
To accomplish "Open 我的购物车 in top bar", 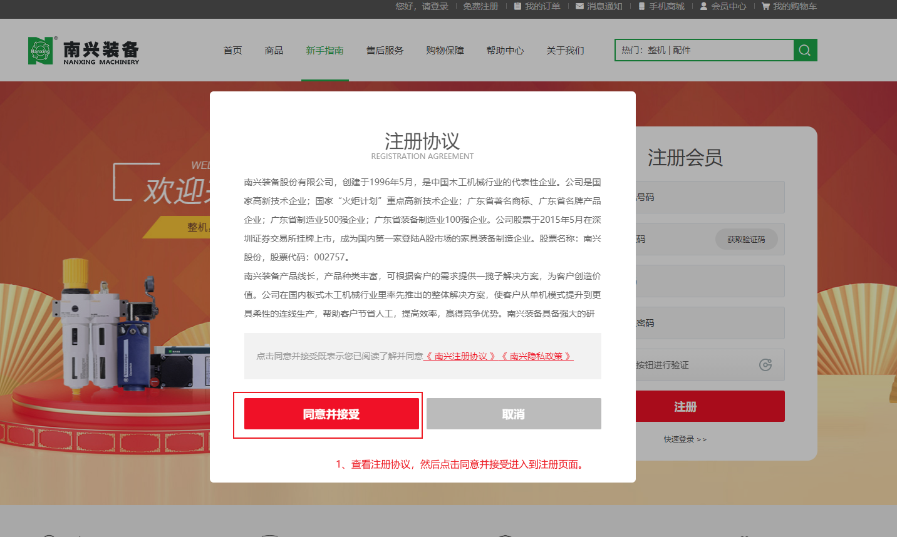I will 789,6.
